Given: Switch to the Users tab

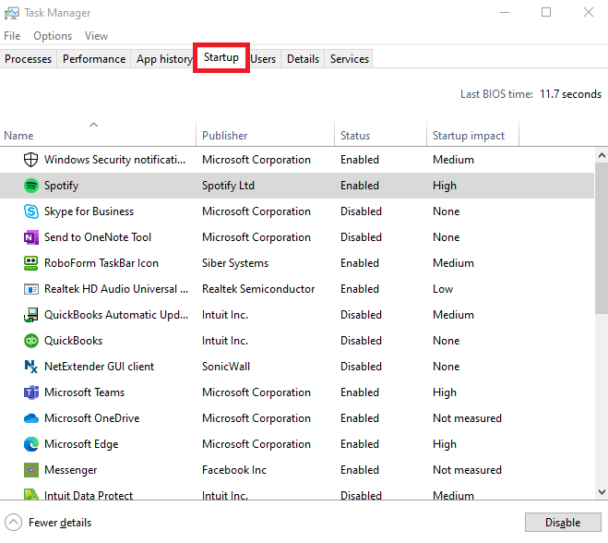Looking at the screenshot, I should [x=263, y=59].
